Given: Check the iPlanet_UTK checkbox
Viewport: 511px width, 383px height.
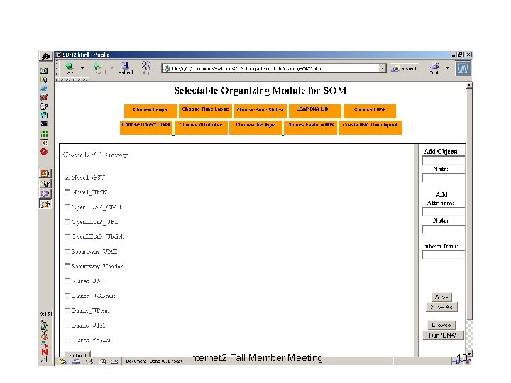Looking at the screenshot, I should coord(67,325).
